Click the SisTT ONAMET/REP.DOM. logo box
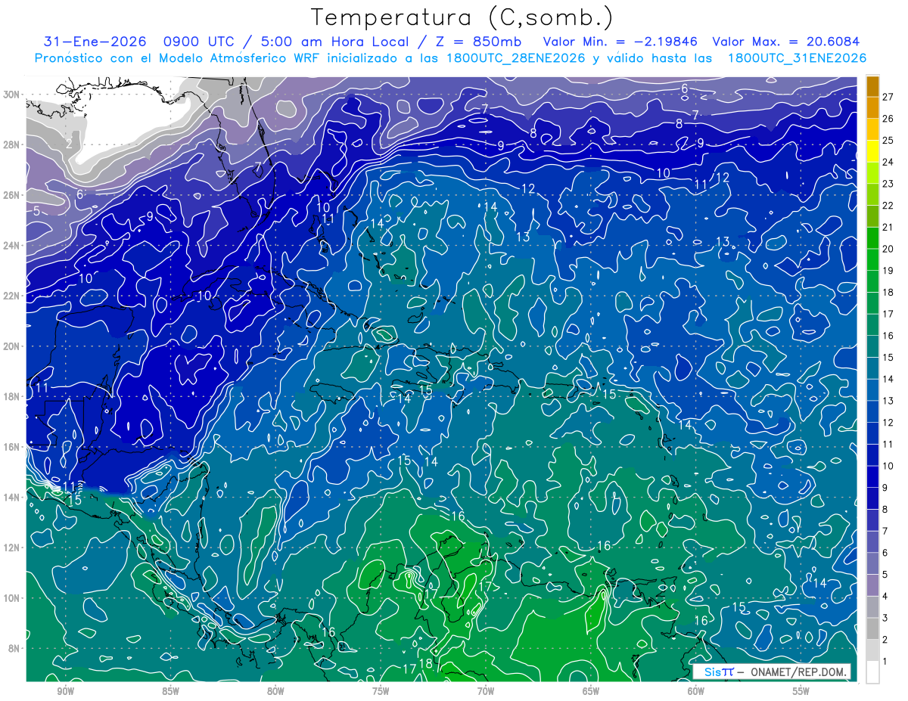908x701 pixels. 773,672
